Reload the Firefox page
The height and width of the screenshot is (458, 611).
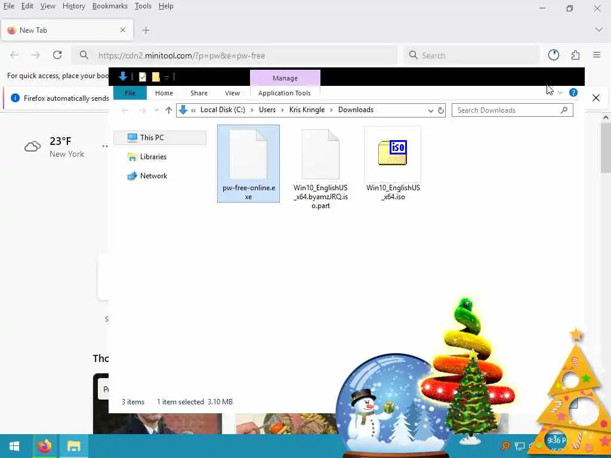(x=57, y=55)
